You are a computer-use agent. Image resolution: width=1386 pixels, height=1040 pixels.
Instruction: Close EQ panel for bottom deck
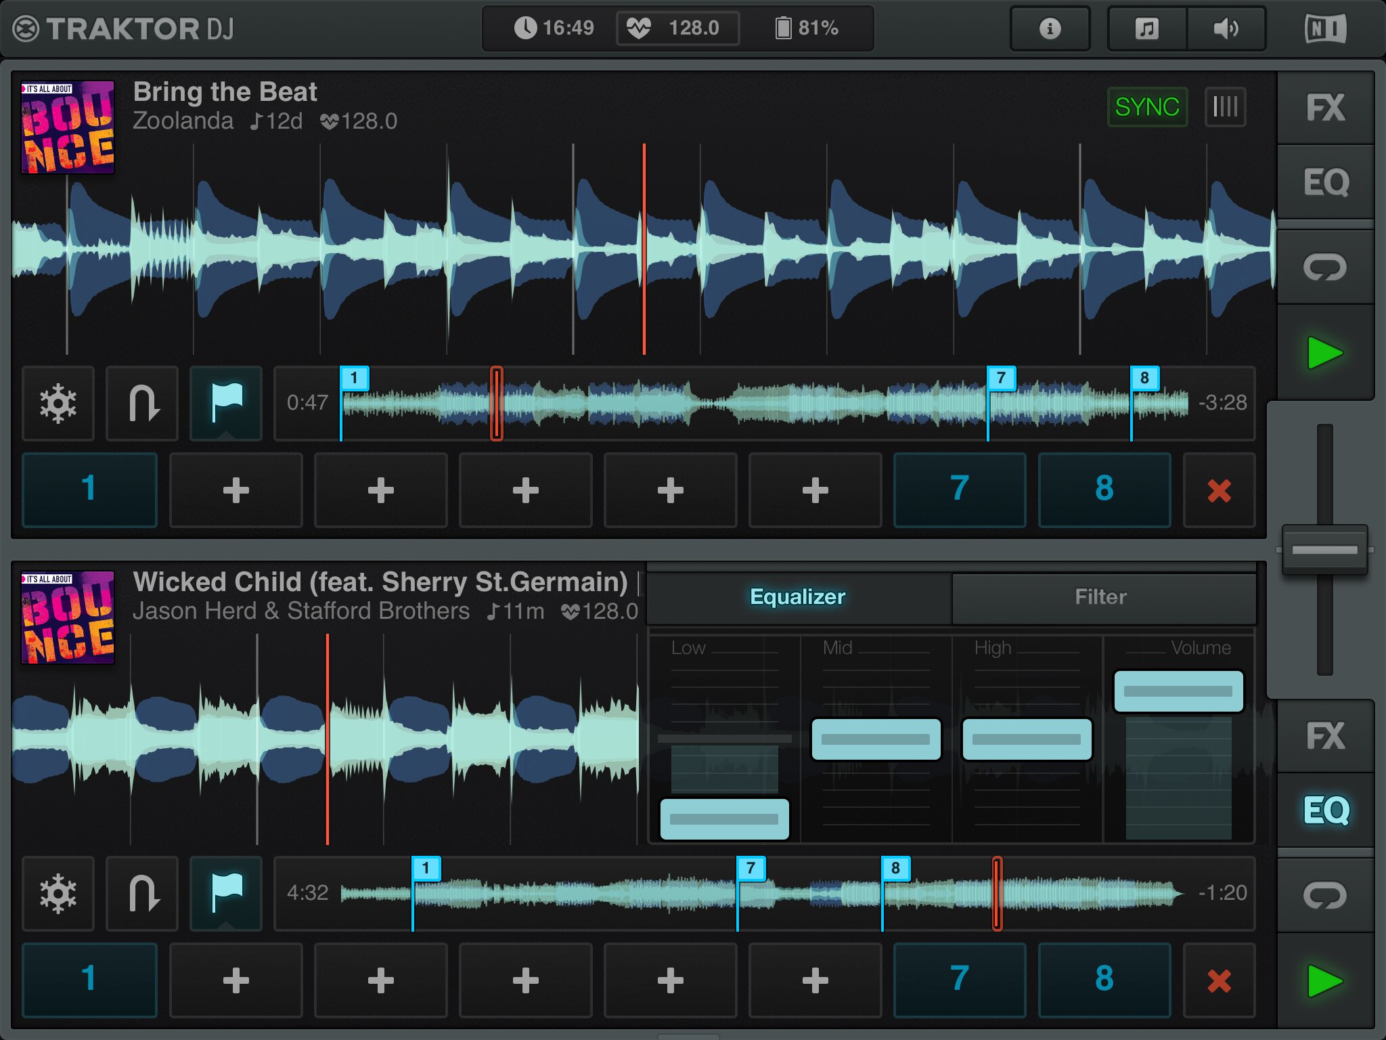coord(1325,810)
